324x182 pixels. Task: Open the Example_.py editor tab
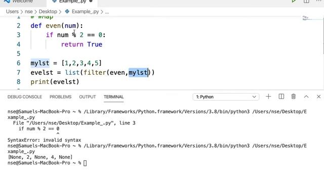click(72, 2)
